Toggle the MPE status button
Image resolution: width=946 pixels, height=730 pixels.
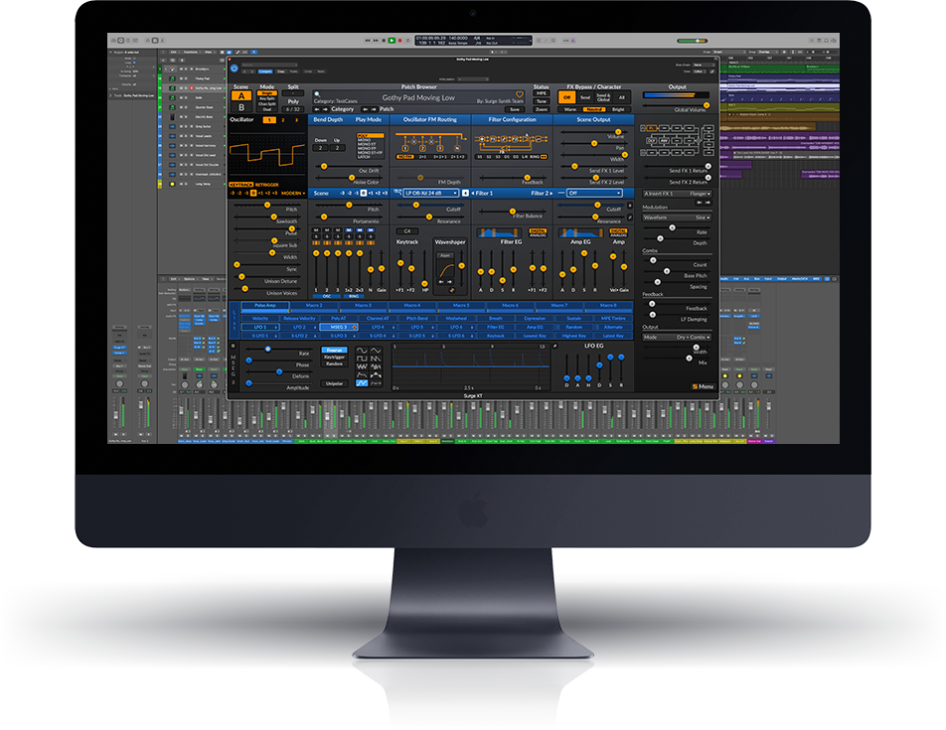tap(542, 94)
